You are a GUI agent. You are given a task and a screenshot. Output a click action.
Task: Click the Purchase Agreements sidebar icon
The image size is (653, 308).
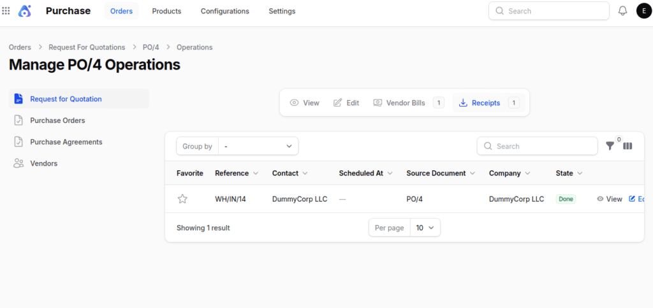(18, 142)
